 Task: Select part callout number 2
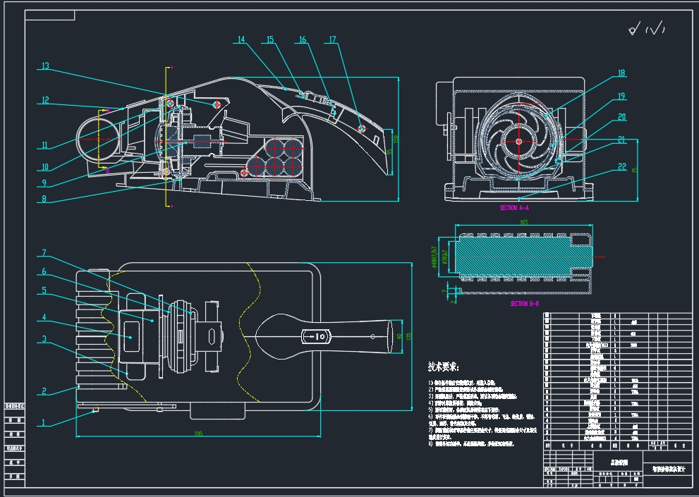click(44, 391)
